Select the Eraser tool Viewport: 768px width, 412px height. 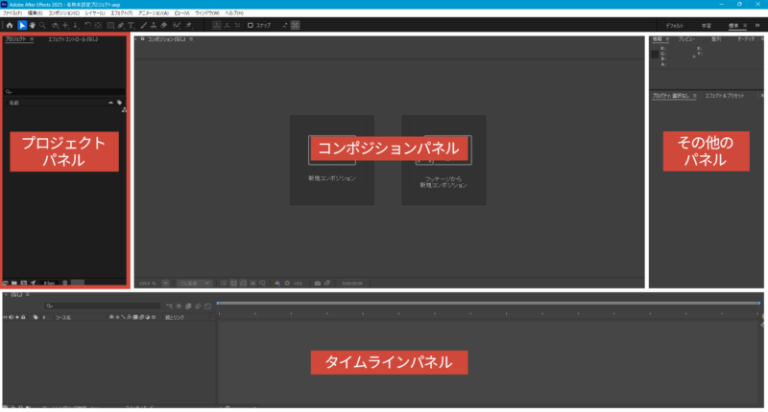tap(164, 26)
